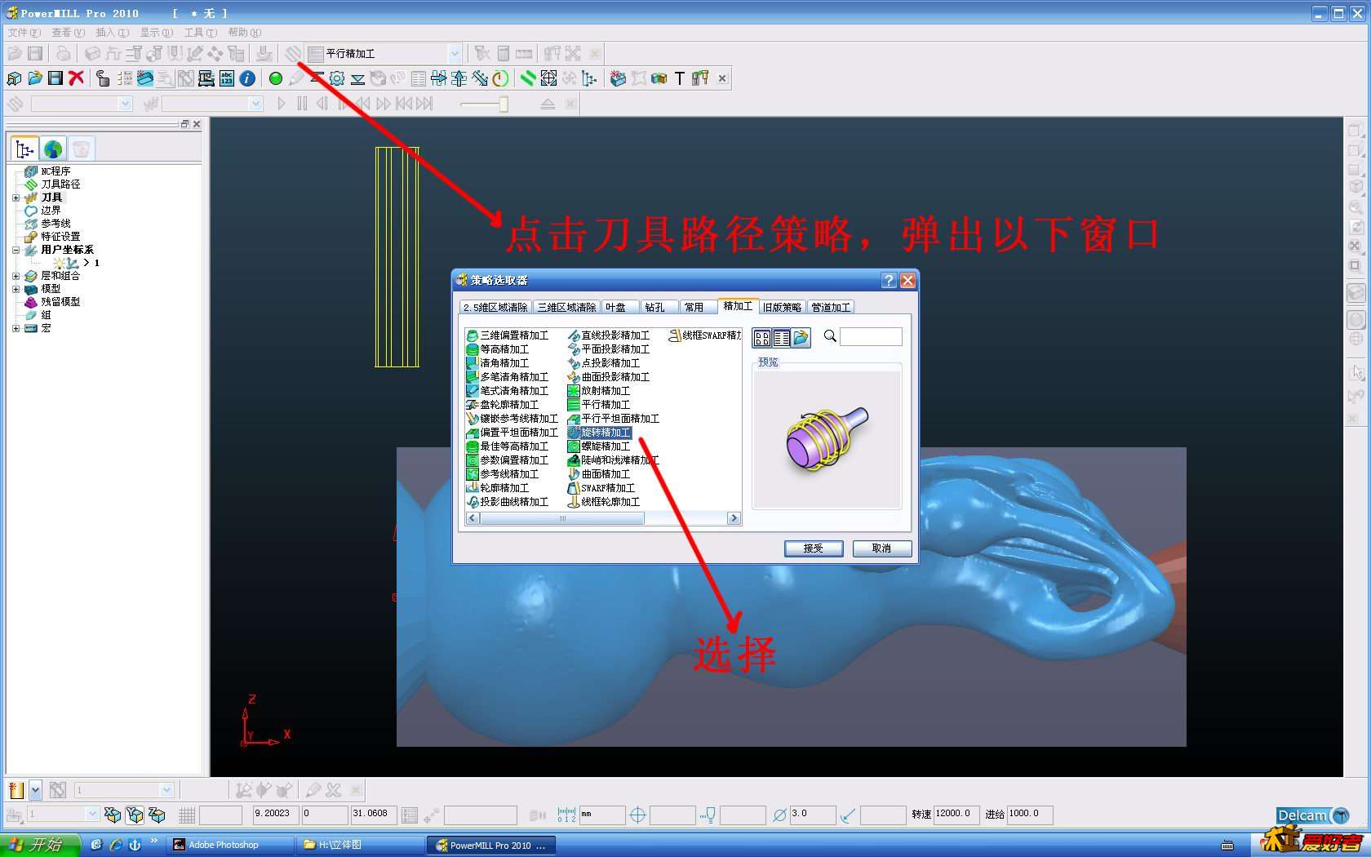The height and width of the screenshot is (857, 1371).
Task: Click the 接受 accept button
Action: (x=814, y=548)
